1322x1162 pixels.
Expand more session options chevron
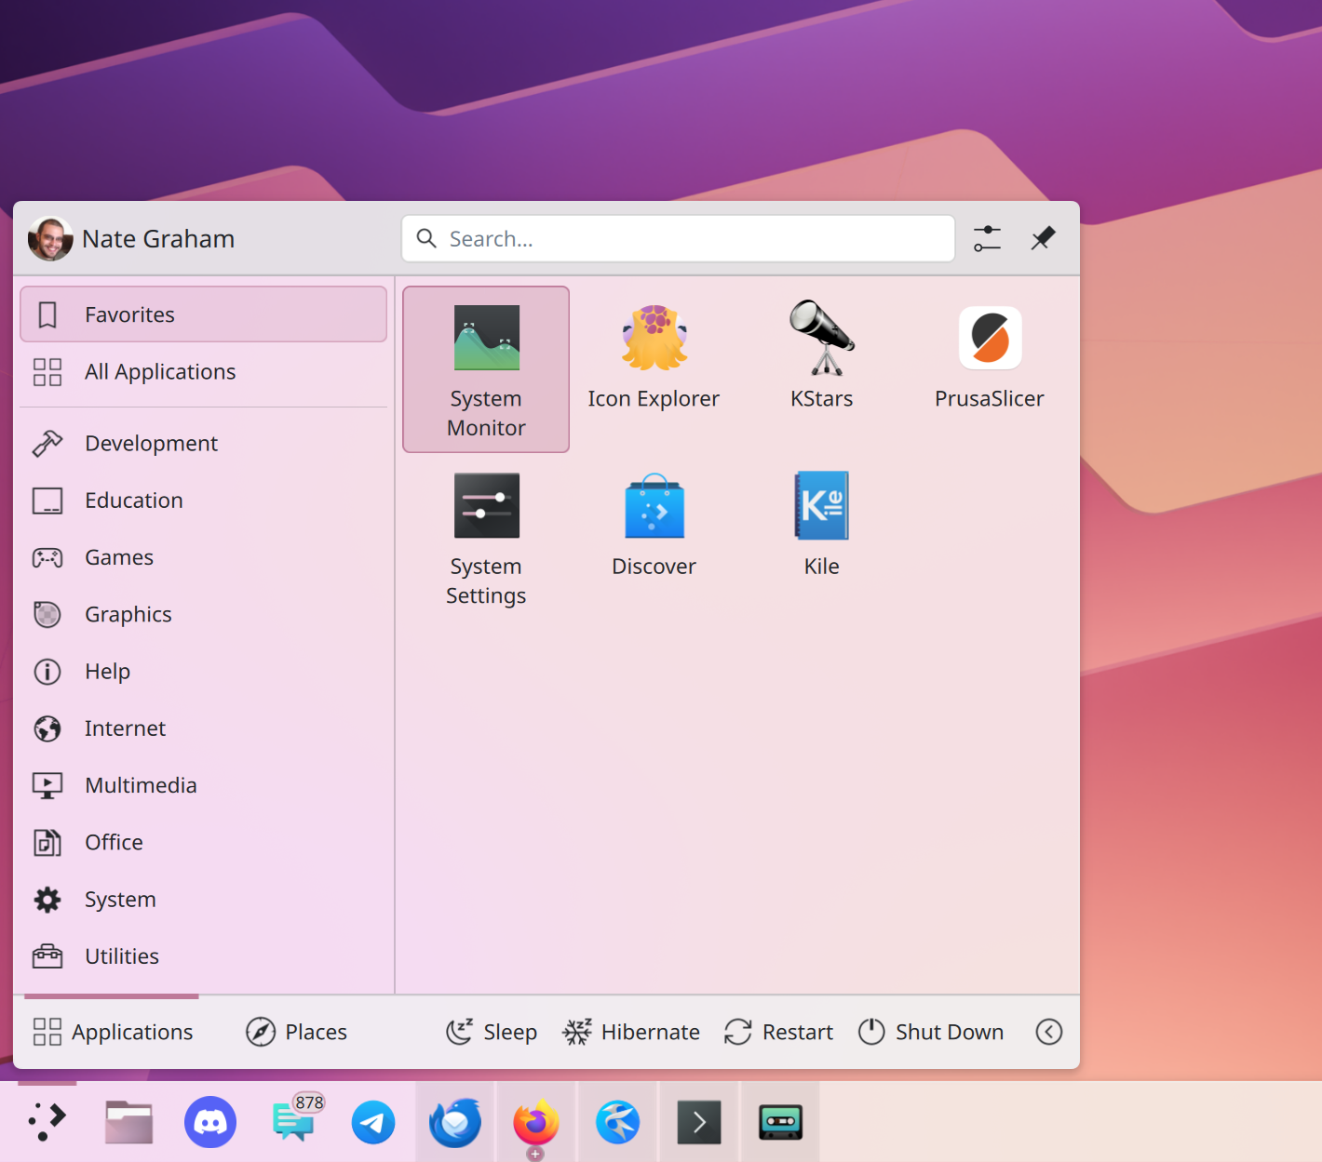coord(1048,1032)
